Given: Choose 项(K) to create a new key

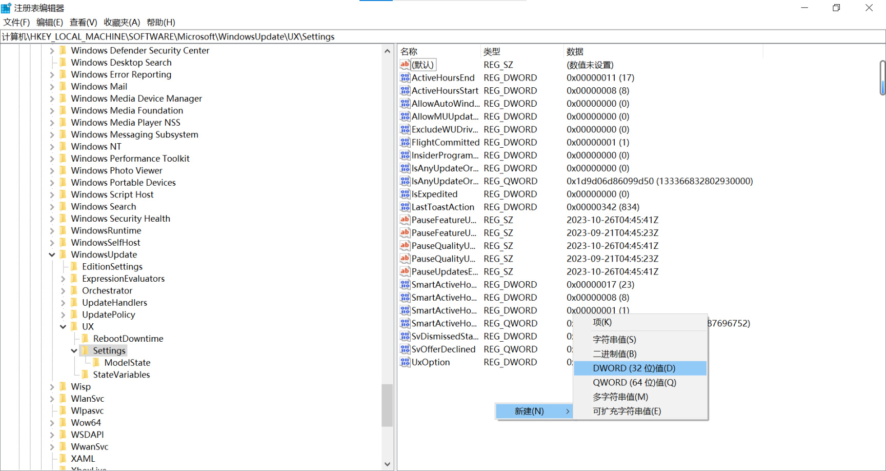Looking at the screenshot, I should click(640, 322).
